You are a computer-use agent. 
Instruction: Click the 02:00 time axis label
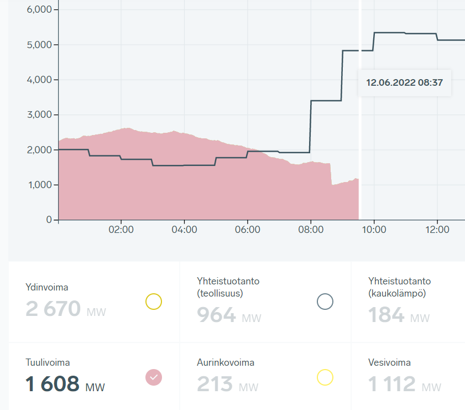coord(121,230)
